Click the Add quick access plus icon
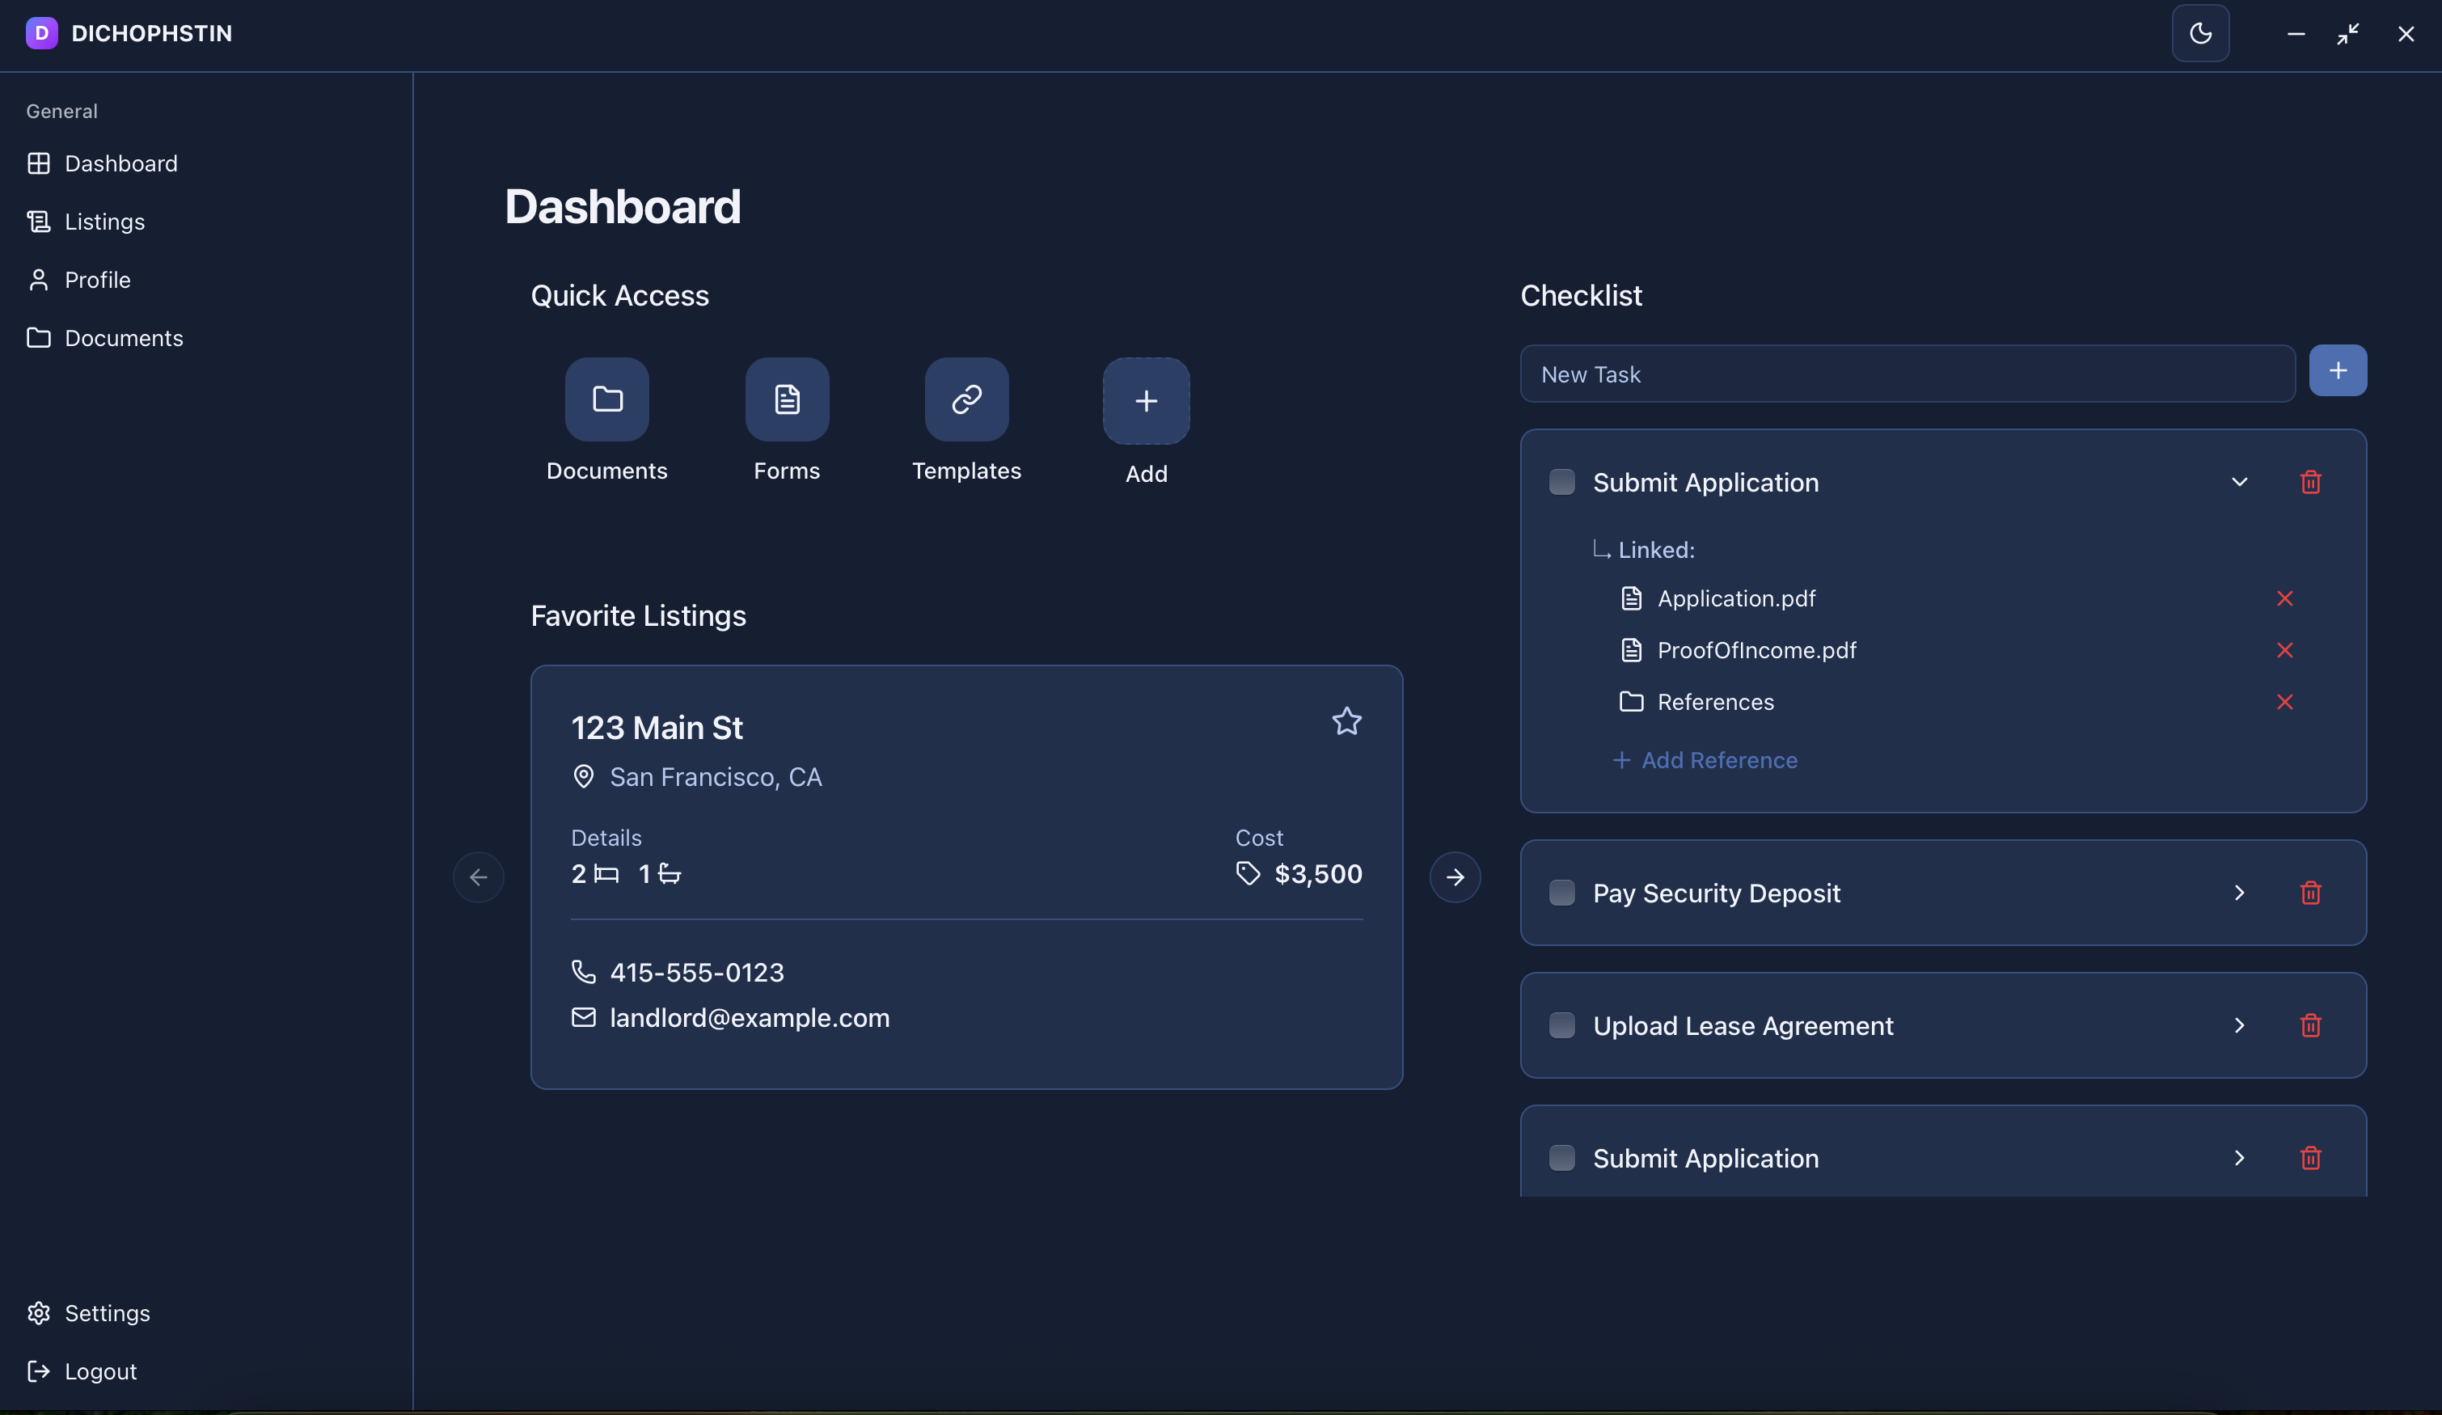 click(x=1146, y=401)
